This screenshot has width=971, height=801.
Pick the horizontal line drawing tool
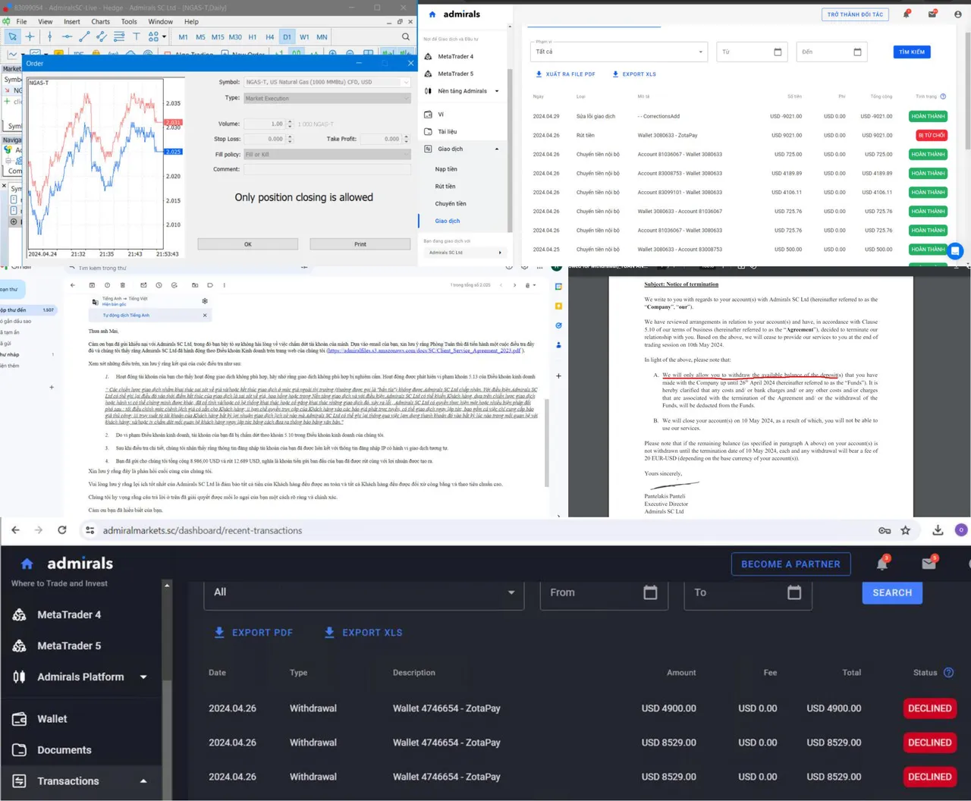(68, 36)
